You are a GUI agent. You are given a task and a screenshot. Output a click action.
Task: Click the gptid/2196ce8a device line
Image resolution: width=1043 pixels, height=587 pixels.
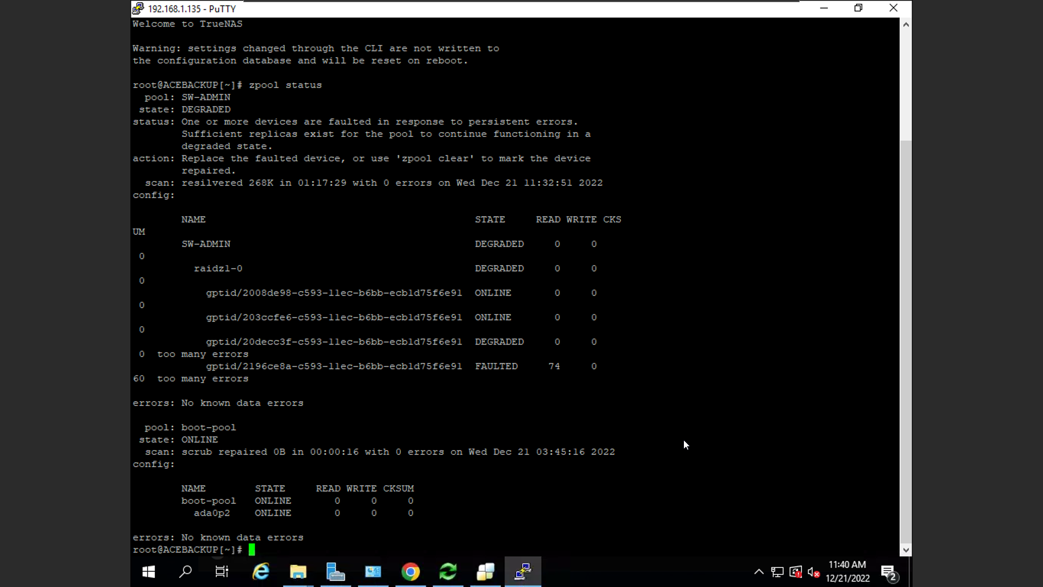coord(334,366)
